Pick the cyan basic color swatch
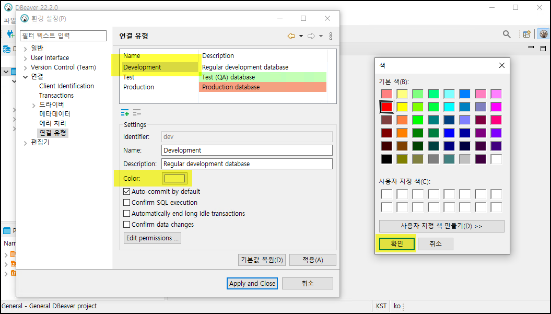 click(x=449, y=107)
